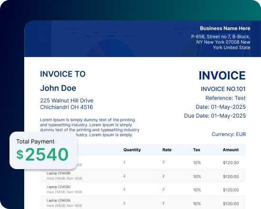Select the Currency: EUR label
Viewport: 261px width, 209px height.
pyautogui.click(x=229, y=134)
